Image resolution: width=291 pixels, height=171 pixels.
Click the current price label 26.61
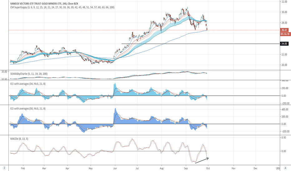coord(284,30)
